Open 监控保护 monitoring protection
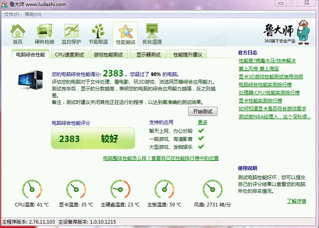 point(71,34)
